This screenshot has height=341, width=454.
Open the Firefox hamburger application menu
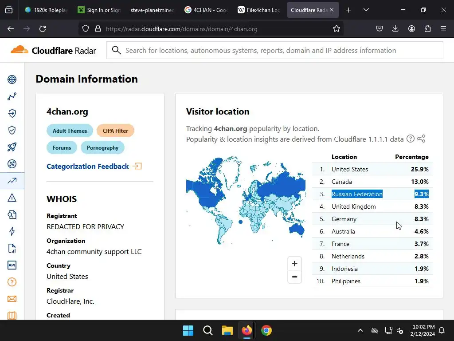(x=443, y=29)
